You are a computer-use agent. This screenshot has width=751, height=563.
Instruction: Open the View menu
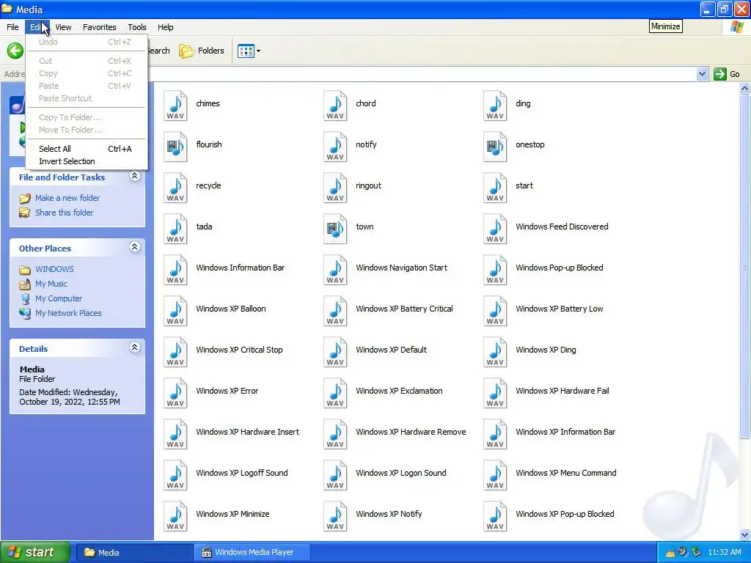63,27
